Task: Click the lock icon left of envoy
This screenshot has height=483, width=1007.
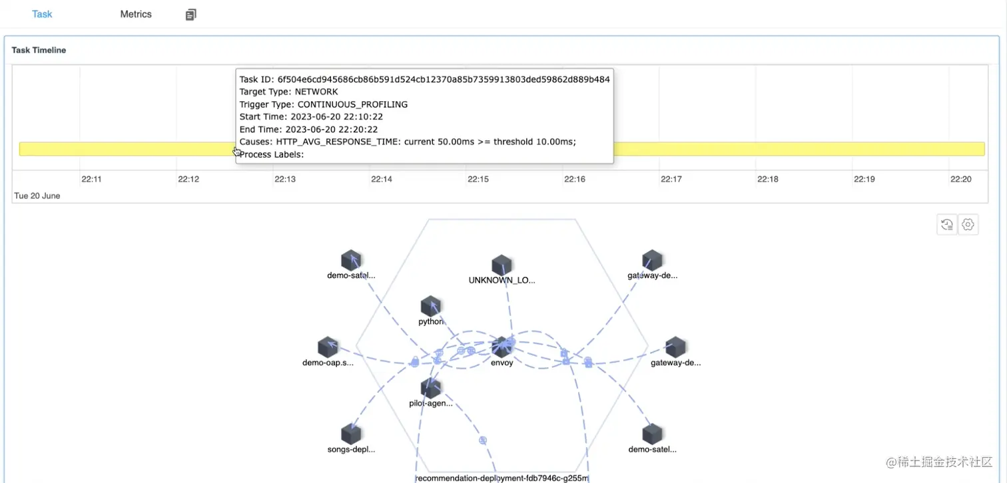Action: pos(415,362)
